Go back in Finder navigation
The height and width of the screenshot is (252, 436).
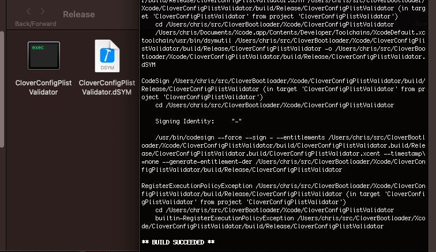(x=28, y=12)
